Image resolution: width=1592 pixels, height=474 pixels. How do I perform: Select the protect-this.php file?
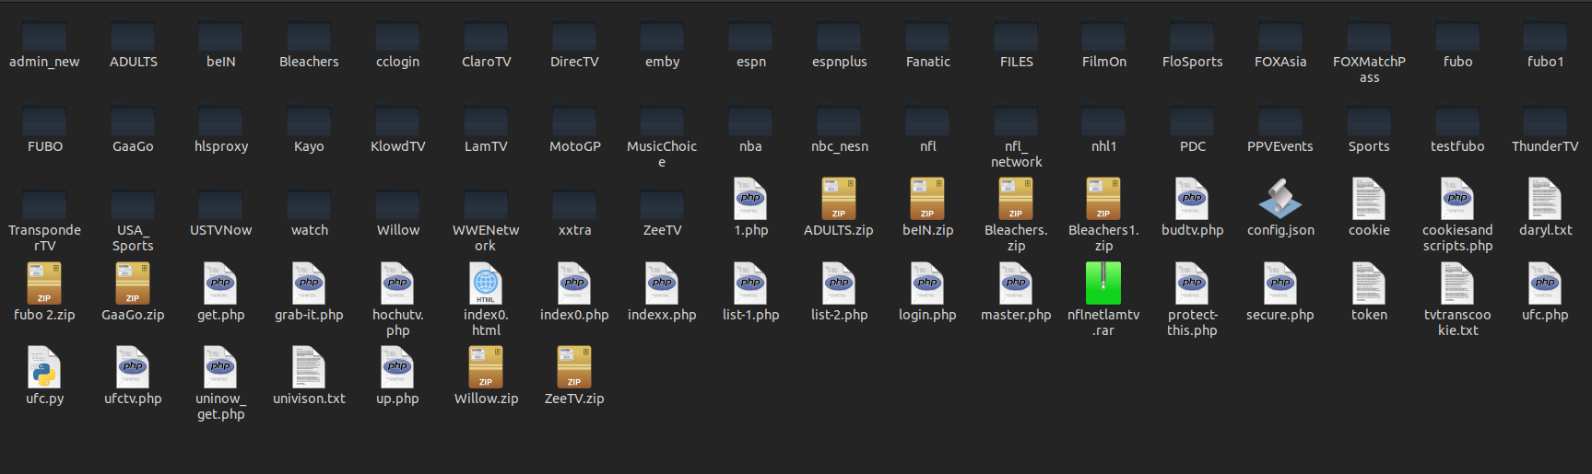point(1192,283)
